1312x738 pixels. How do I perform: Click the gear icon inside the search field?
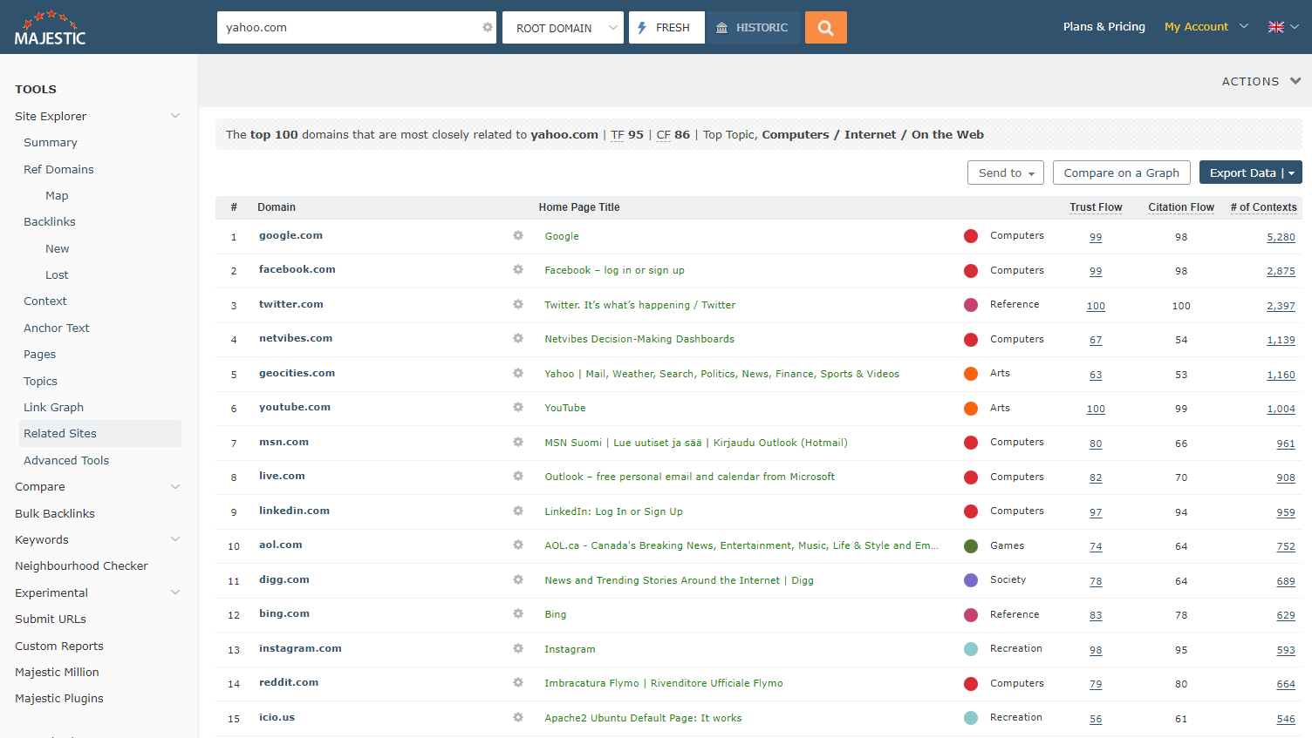(x=488, y=28)
